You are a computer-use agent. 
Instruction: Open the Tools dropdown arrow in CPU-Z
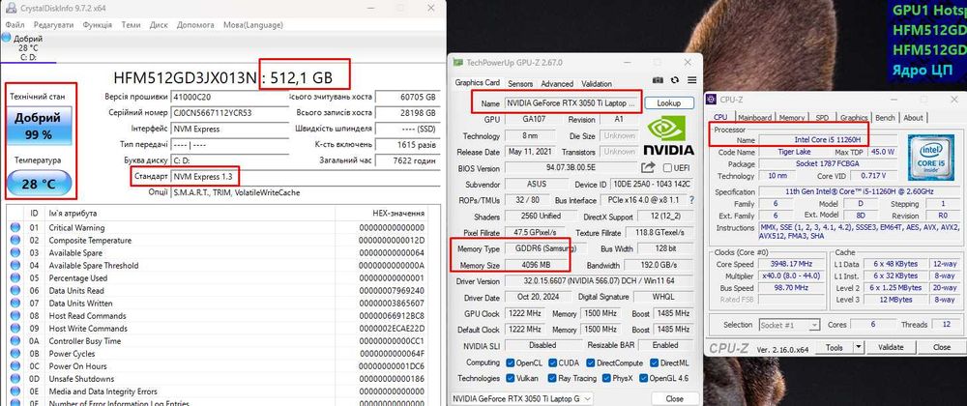(x=859, y=347)
